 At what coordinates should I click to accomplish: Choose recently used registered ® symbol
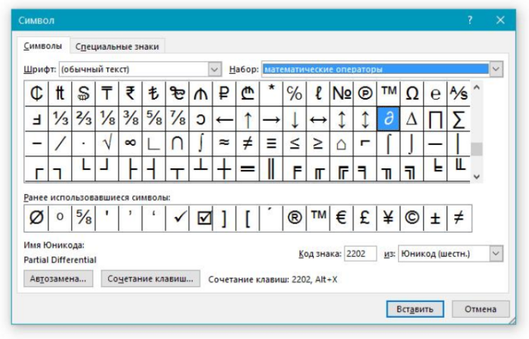(295, 218)
